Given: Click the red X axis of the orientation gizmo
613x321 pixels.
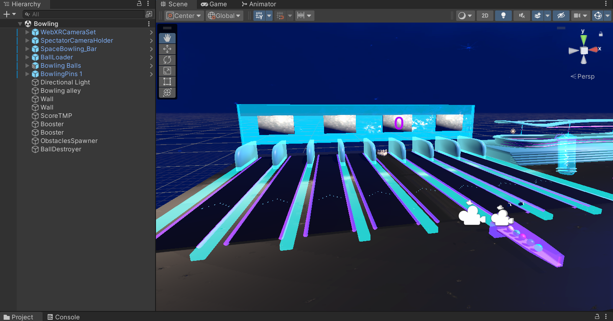Looking at the screenshot, I should (594, 50).
